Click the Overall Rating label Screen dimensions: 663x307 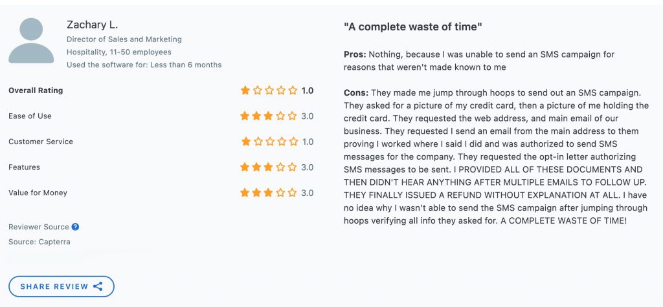tap(36, 90)
